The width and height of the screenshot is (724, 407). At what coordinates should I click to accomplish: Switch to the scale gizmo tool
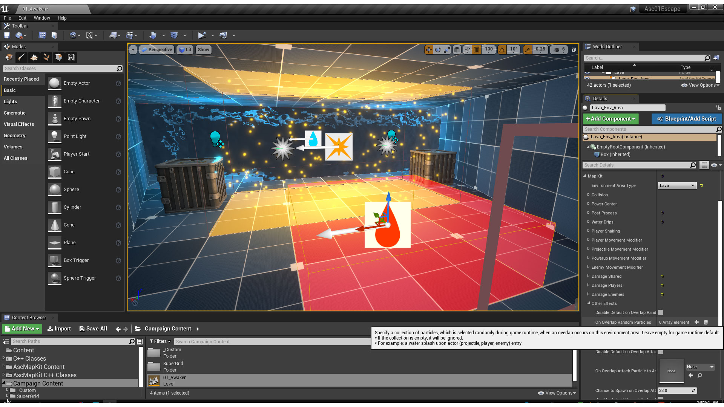click(x=447, y=49)
